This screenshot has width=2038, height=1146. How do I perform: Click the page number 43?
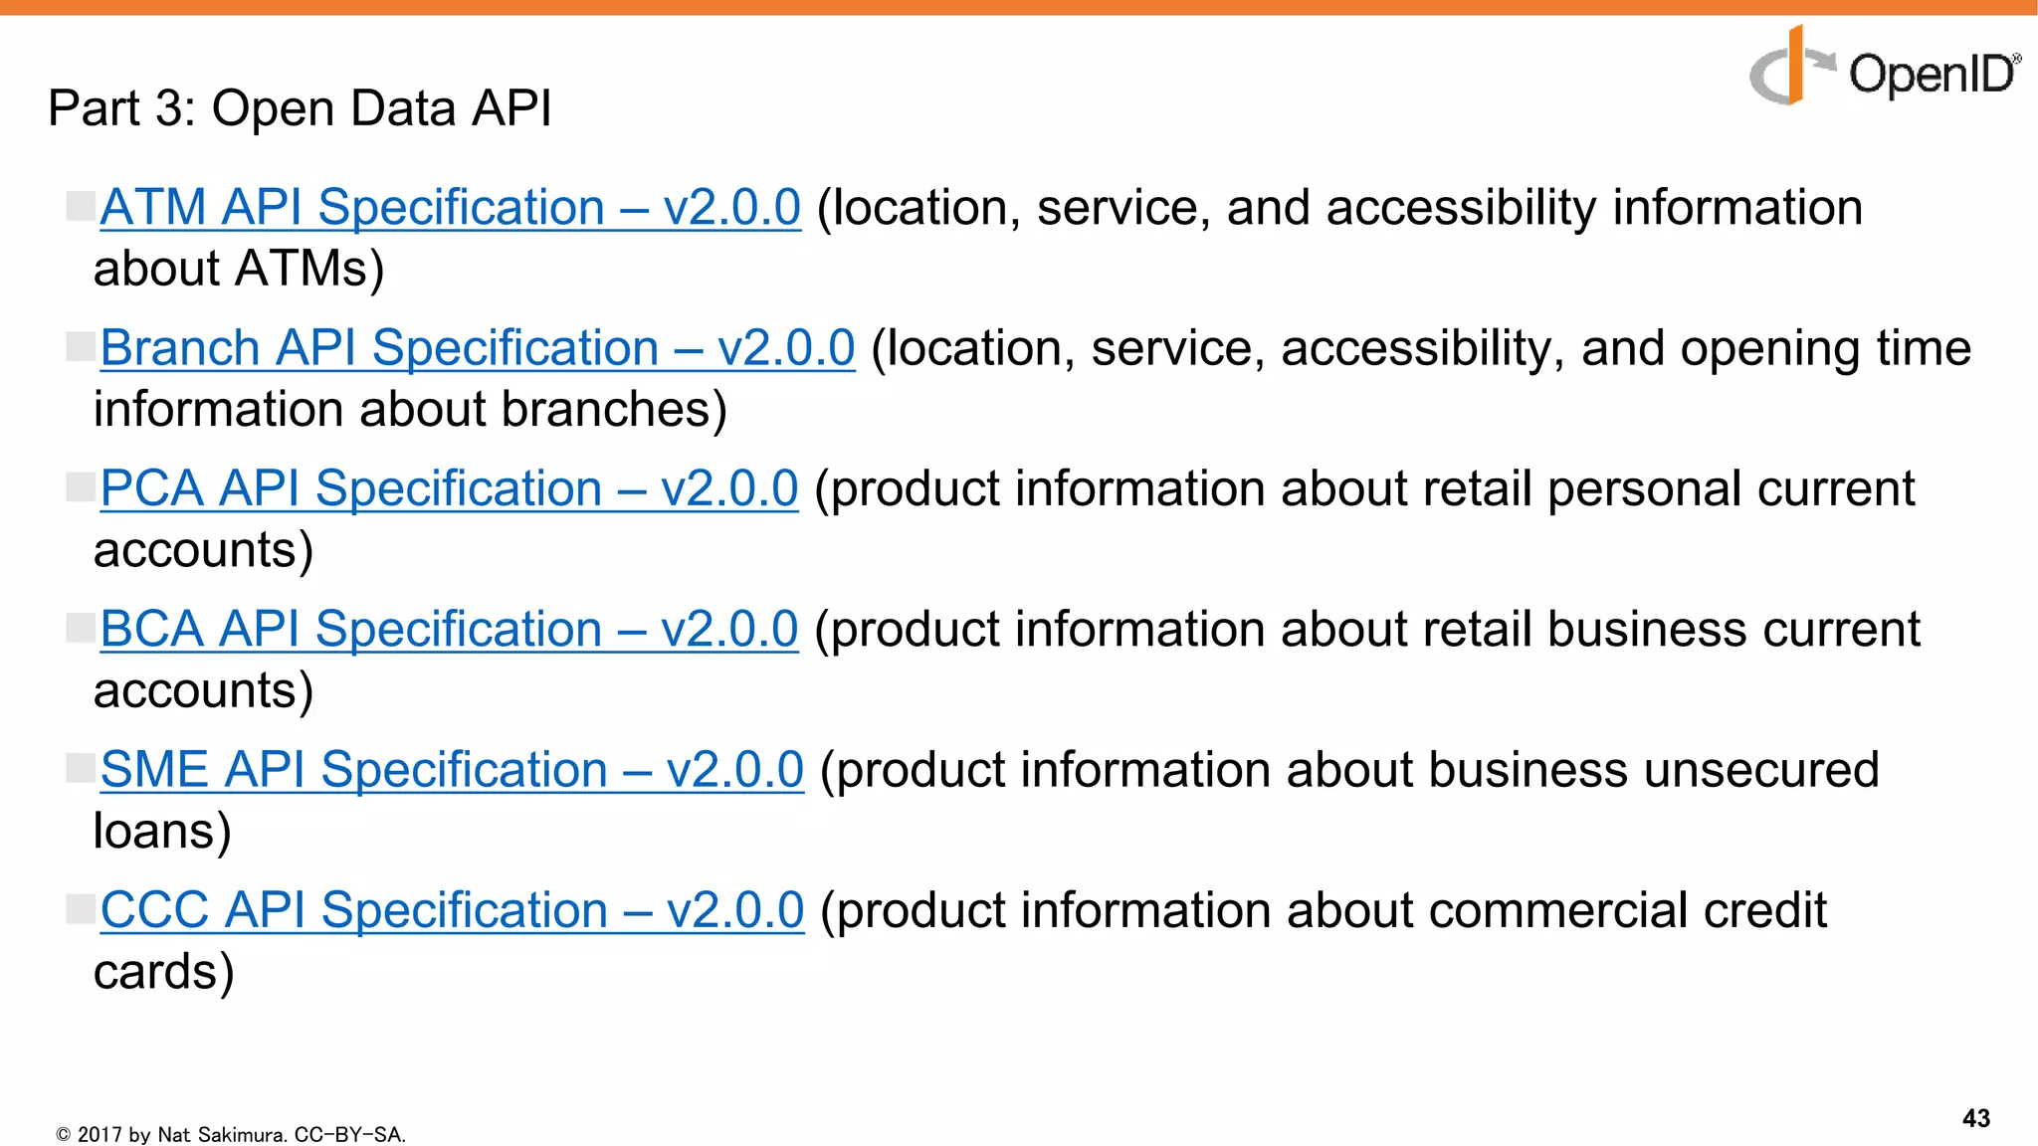tap(1976, 1118)
